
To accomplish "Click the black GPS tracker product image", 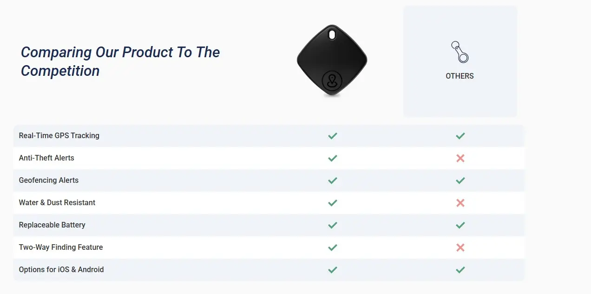I will tap(332, 61).
